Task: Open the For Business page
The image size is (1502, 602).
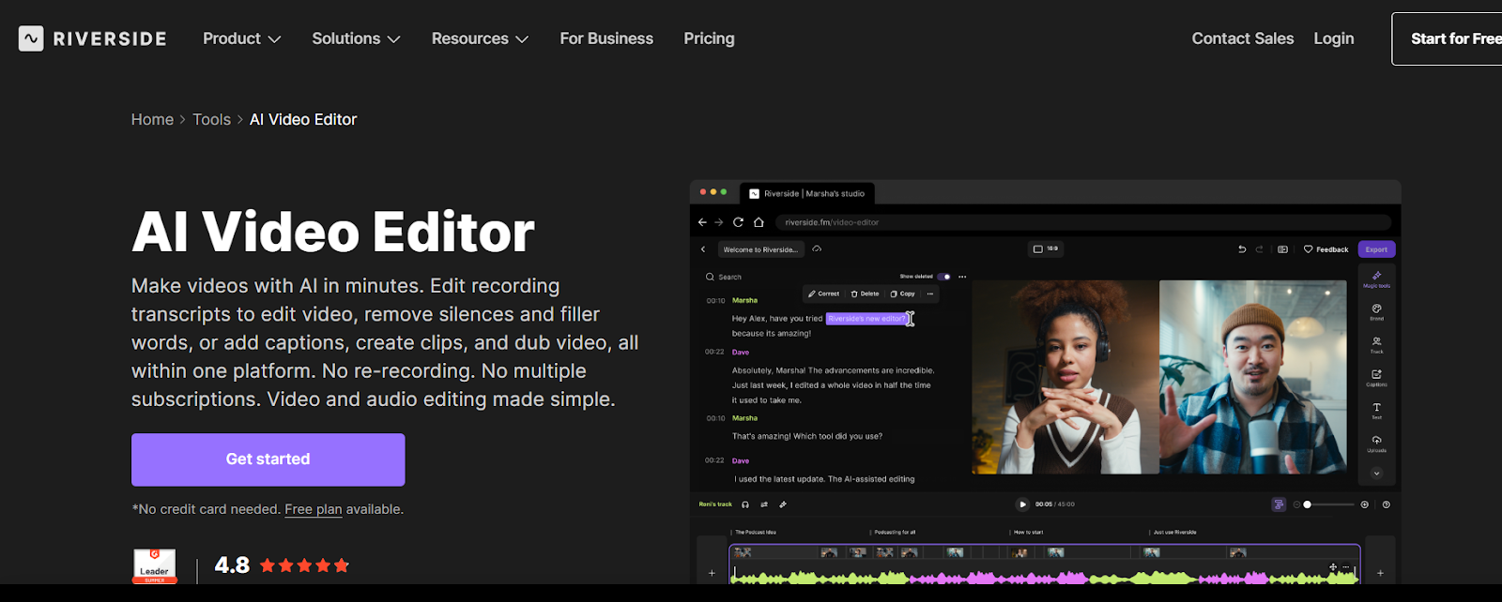Action: pyautogui.click(x=606, y=38)
